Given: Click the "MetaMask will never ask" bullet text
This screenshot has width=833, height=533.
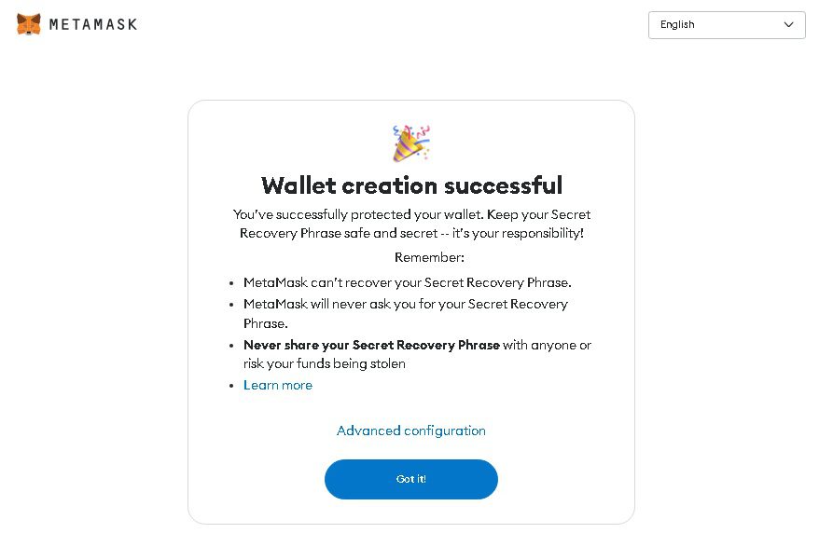Looking at the screenshot, I should click(405, 304).
